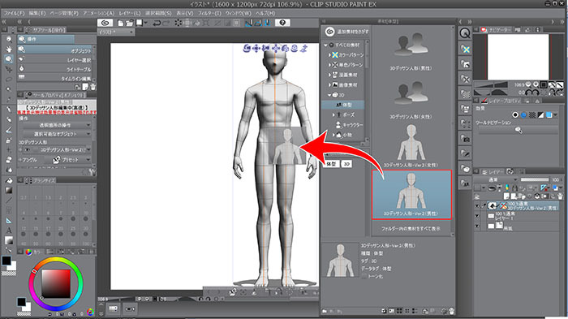Toggle visibility of the 用紙 paper layer
This screenshot has width=568, height=319.
pos(477,226)
